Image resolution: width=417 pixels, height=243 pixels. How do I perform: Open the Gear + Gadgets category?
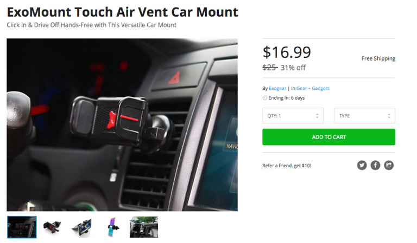pyautogui.click(x=313, y=88)
